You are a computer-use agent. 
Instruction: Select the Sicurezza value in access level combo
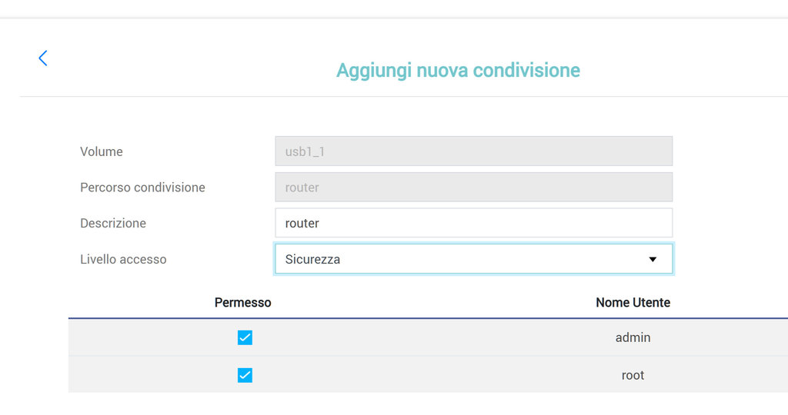pyautogui.click(x=312, y=260)
